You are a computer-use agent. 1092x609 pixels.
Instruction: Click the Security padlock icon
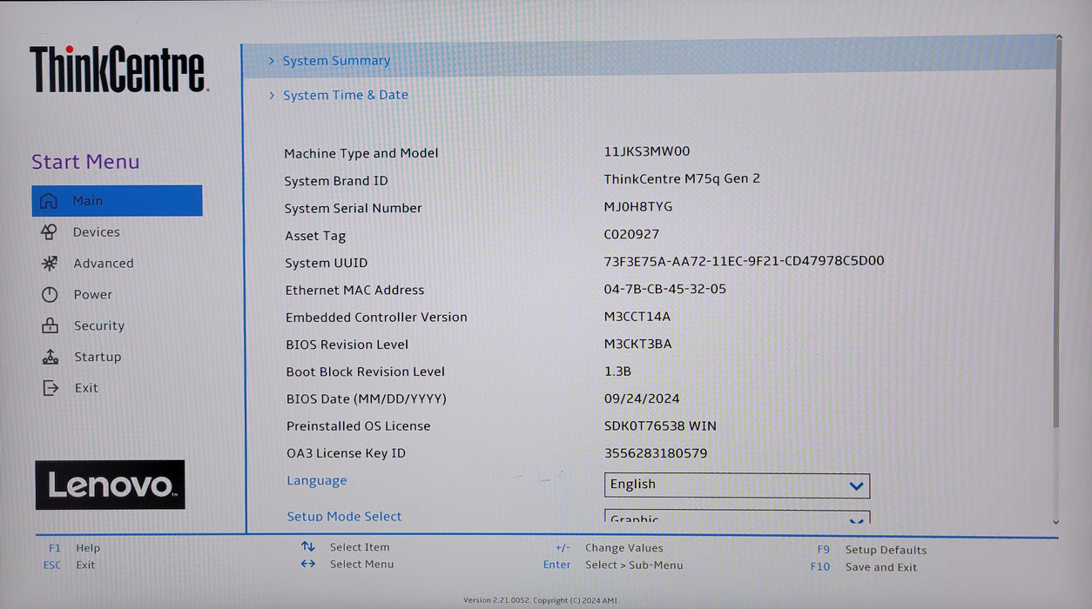tap(50, 326)
